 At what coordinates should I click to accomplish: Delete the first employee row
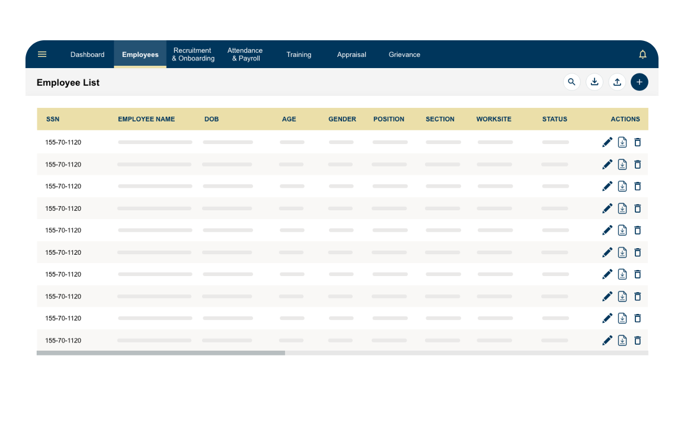(x=638, y=142)
